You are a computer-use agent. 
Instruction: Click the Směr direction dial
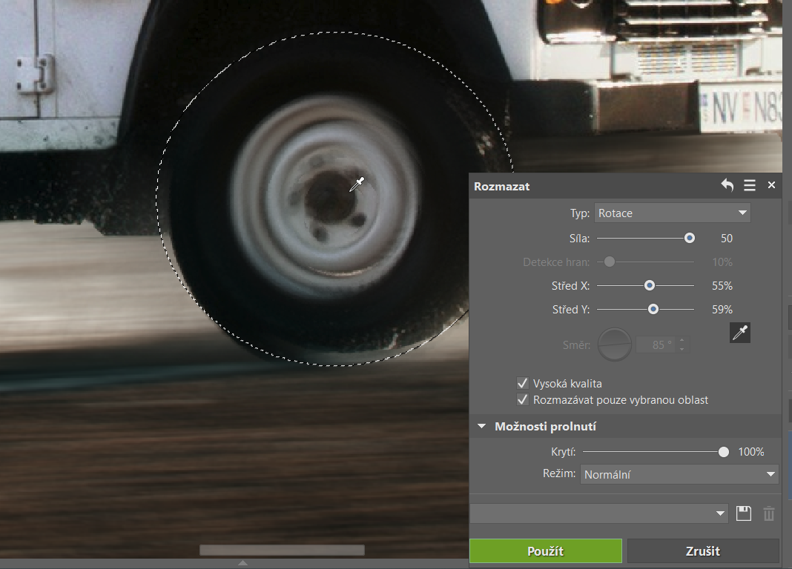pos(615,345)
